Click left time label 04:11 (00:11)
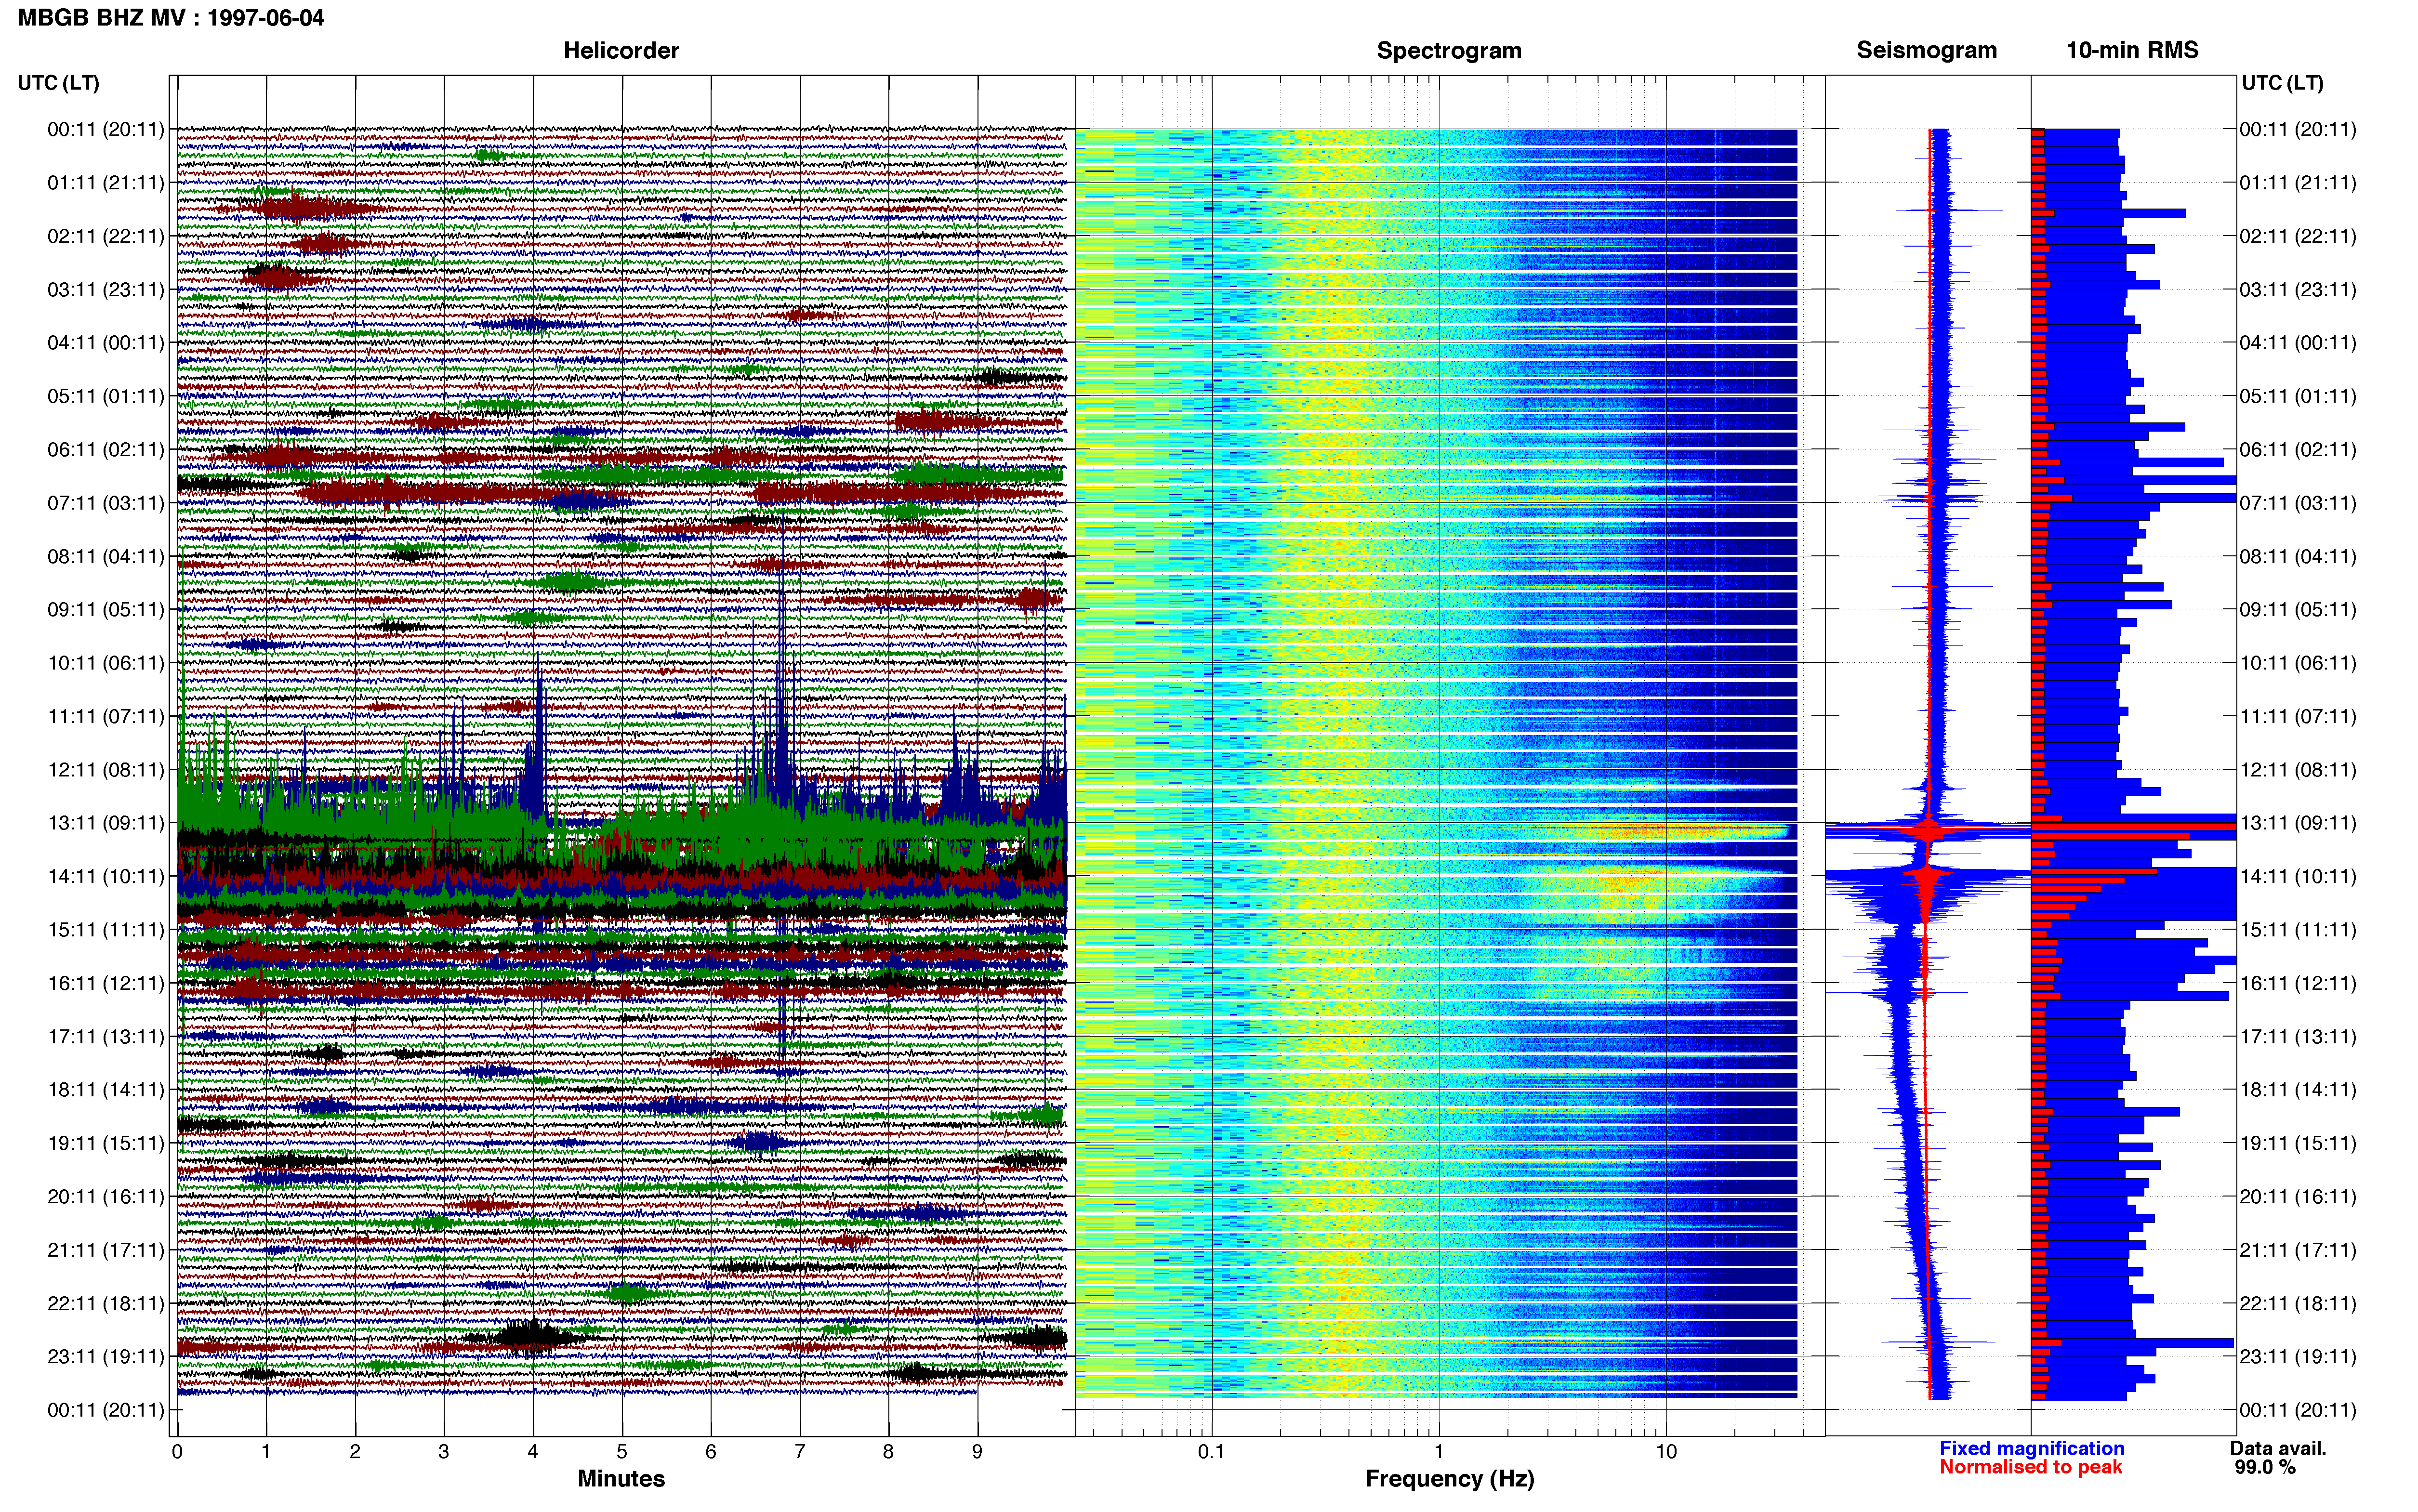 pyautogui.click(x=106, y=343)
